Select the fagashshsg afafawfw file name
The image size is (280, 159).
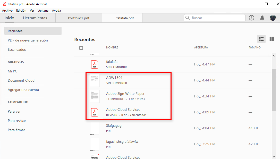pos(122,142)
